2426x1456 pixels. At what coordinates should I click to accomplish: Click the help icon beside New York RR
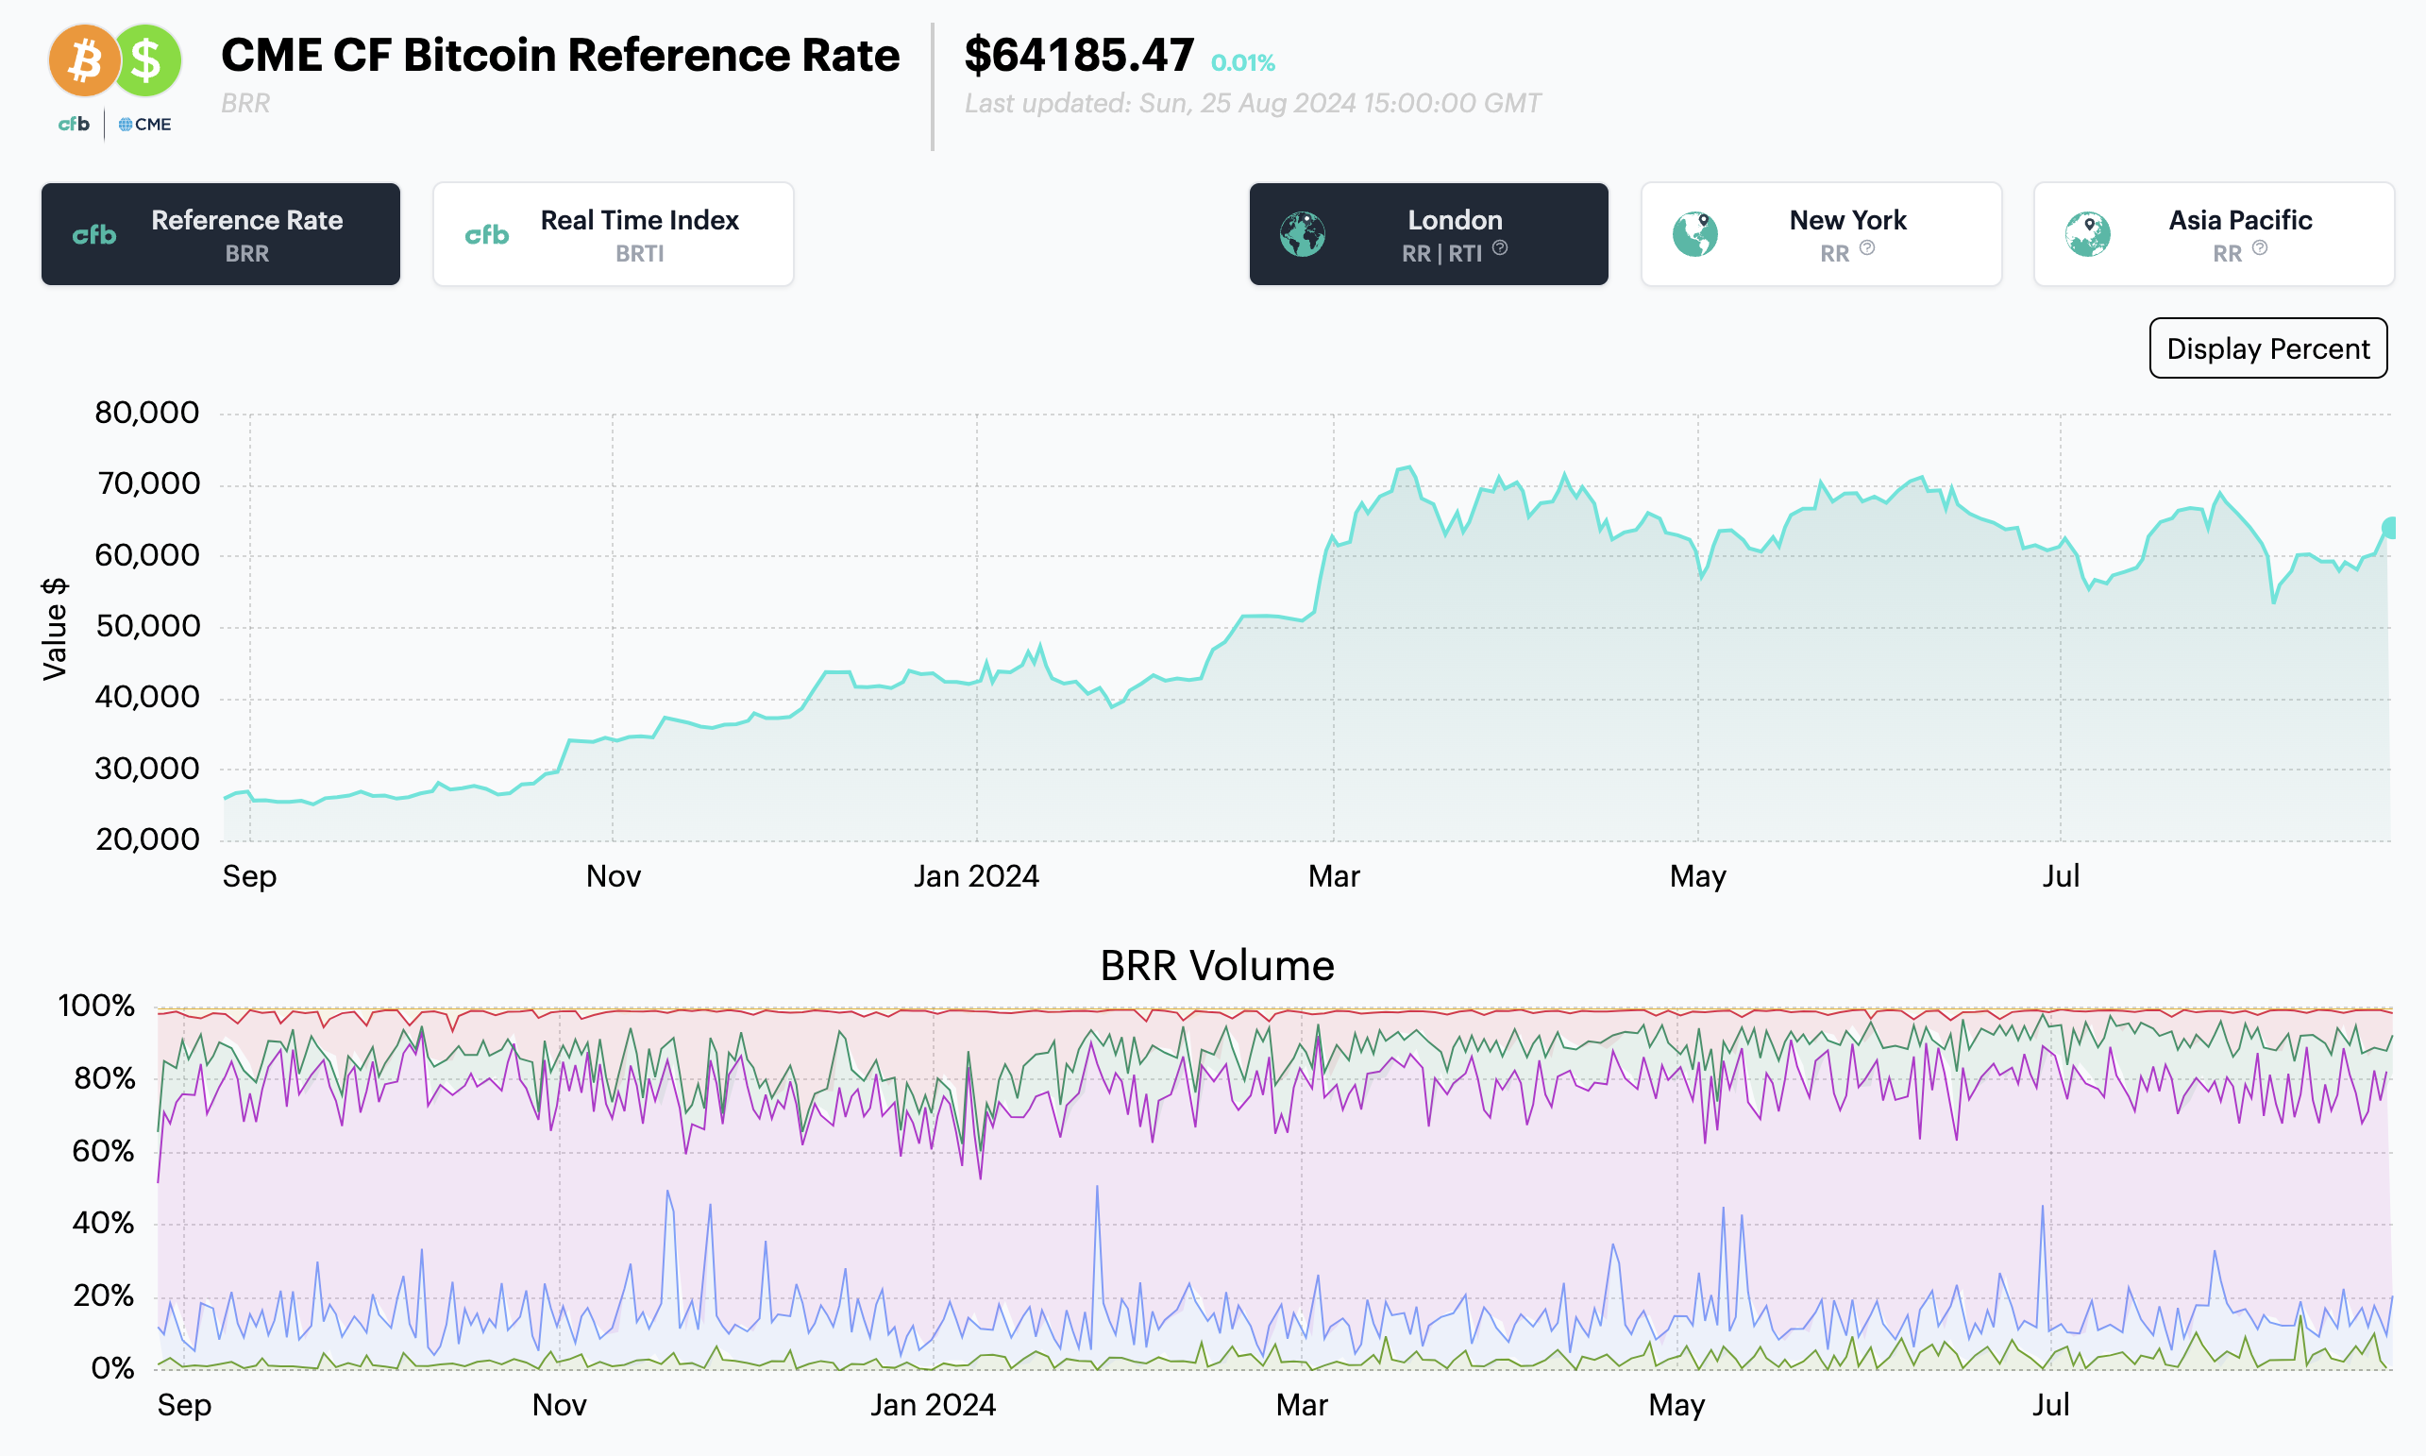[x=1867, y=248]
